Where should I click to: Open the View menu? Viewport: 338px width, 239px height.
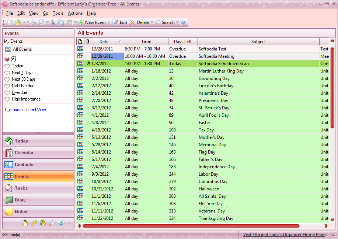point(34,13)
